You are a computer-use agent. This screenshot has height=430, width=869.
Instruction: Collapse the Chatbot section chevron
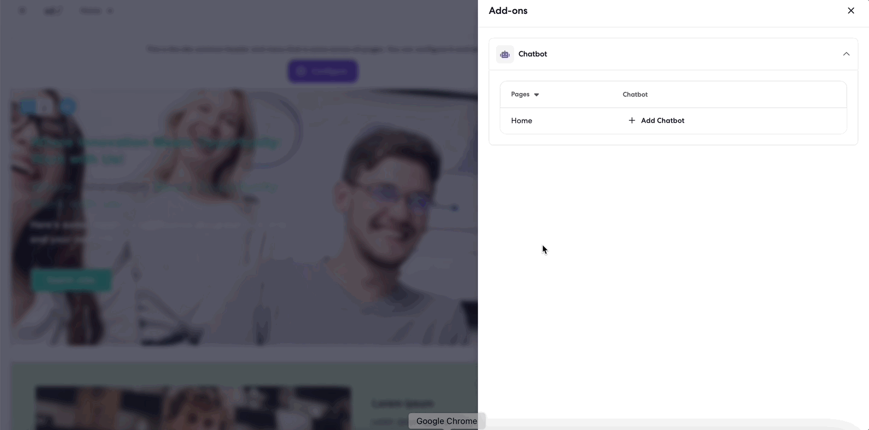click(846, 54)
